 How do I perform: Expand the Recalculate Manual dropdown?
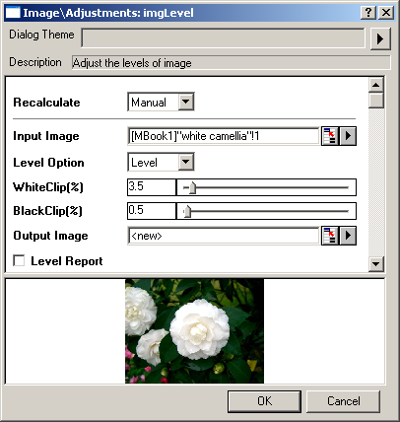(x=186, y=102)
